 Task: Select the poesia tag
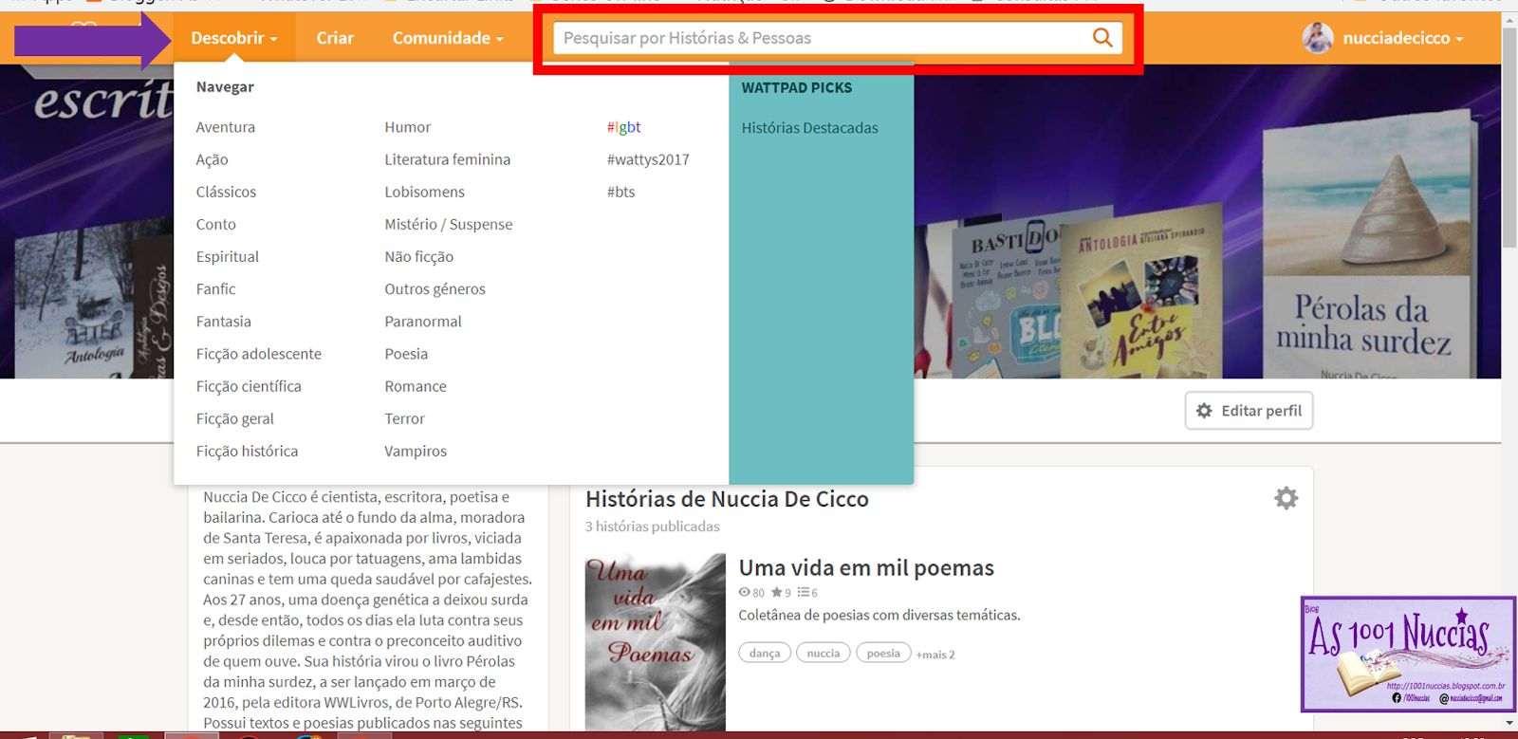click(883, 653)
